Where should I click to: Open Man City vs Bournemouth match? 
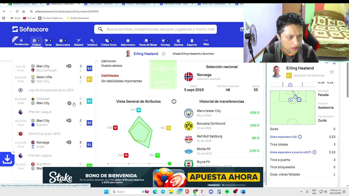[x=53, y=68]
